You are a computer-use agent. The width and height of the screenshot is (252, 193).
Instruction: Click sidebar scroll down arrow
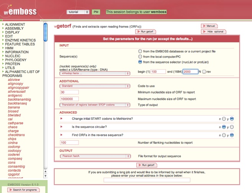46,176
